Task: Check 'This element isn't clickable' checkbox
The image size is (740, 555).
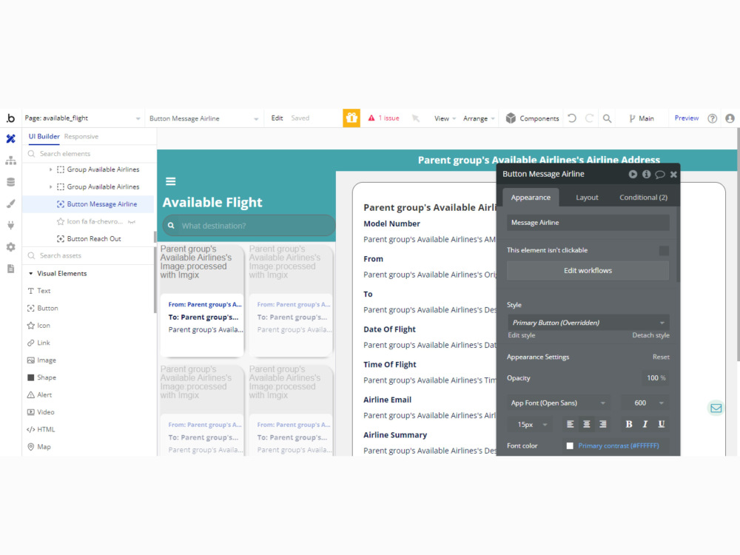Action: point(664,251)
